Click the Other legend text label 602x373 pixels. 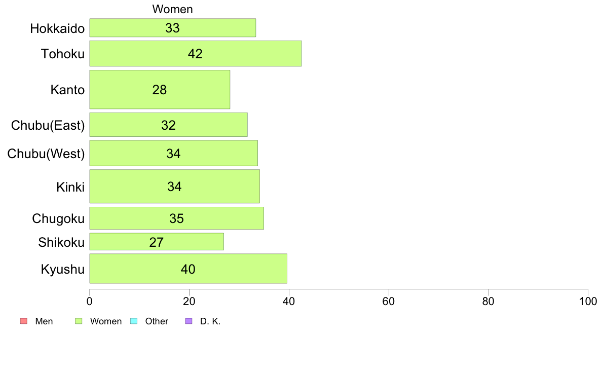point(157,321)
